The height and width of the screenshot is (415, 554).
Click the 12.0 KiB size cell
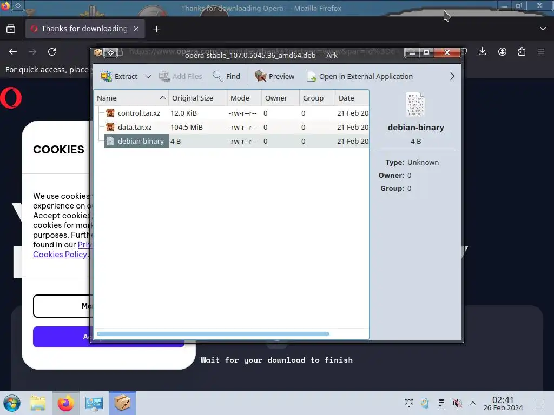point(184,113)
